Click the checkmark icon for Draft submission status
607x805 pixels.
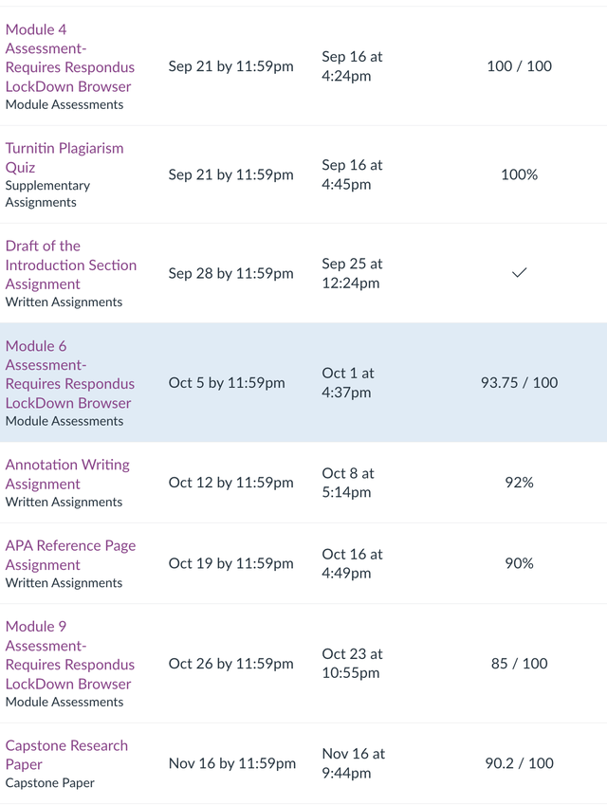pyautogui.click(x=519, y=273)
